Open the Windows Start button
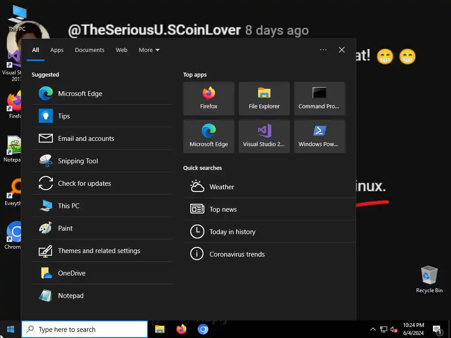The height and width of the screenshot is (338, 451). tap(11, 329)
